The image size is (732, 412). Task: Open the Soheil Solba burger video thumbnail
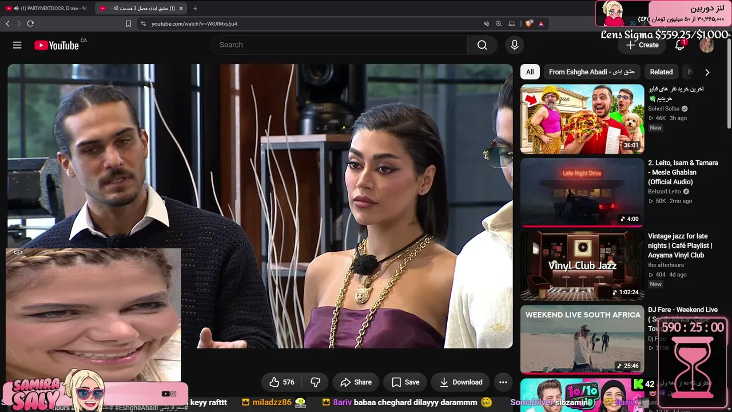582,119
